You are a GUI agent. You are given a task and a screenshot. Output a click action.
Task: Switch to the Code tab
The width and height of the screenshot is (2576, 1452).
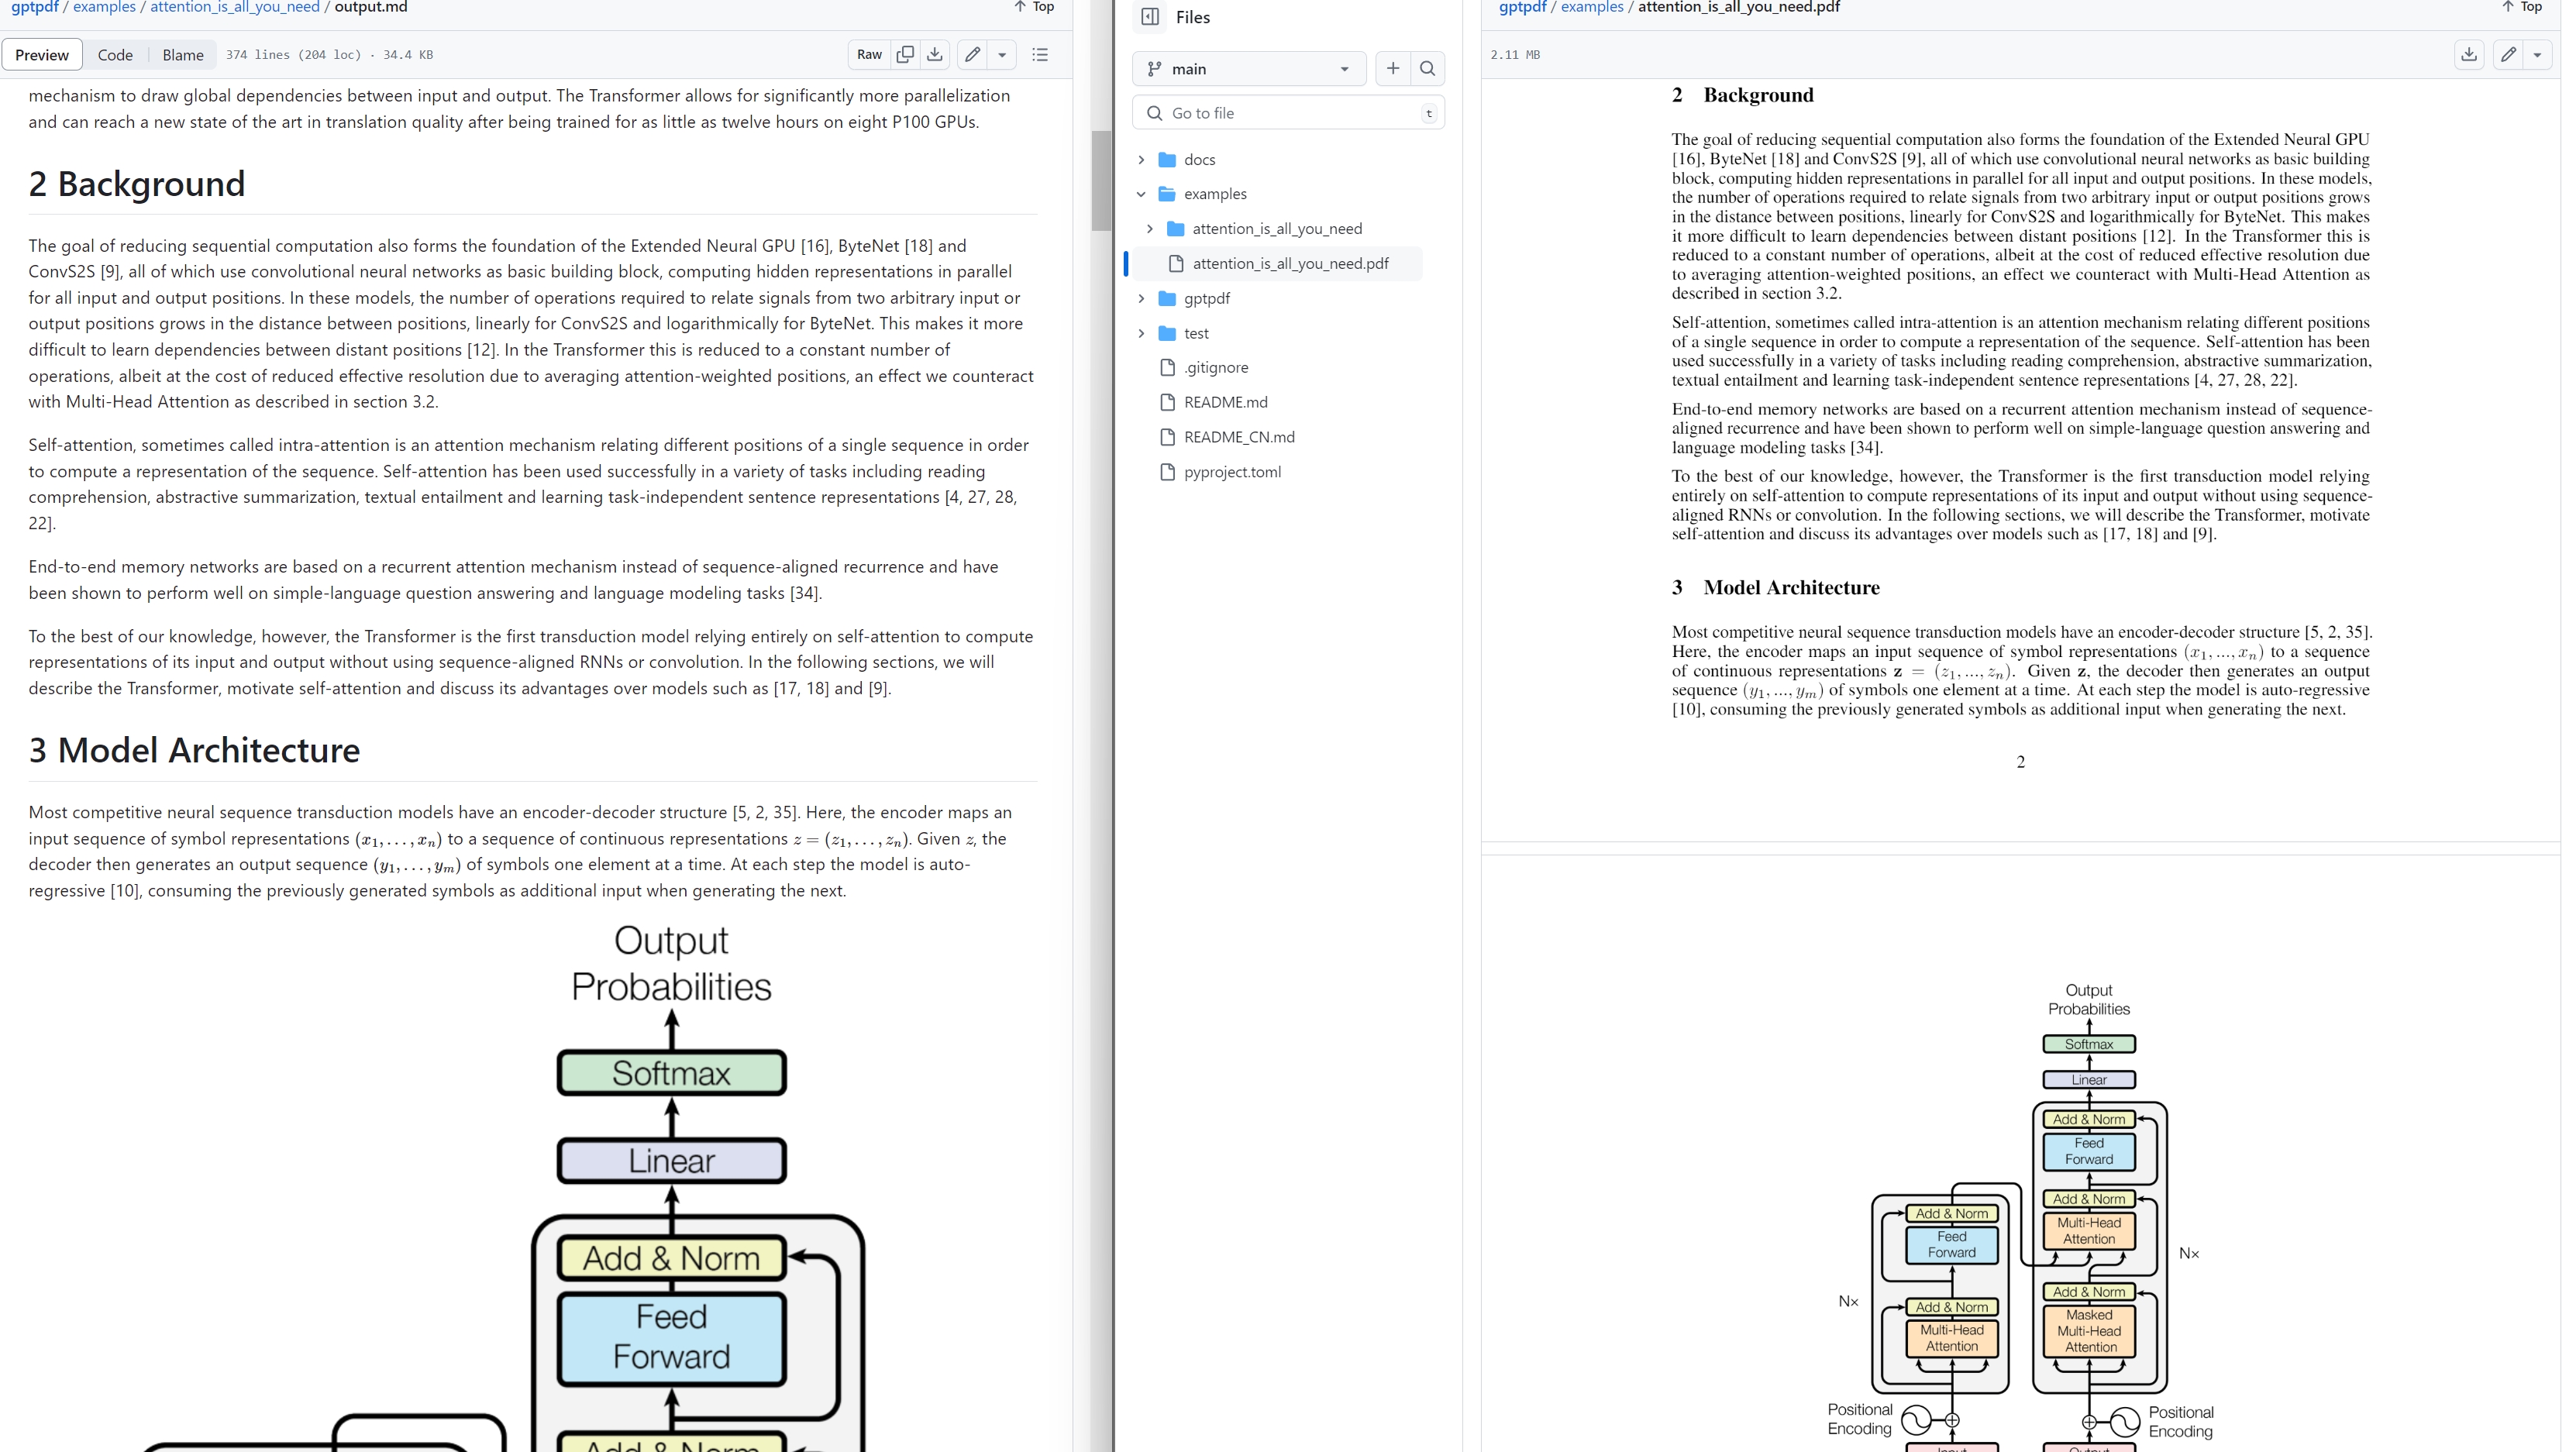point(115,55)
